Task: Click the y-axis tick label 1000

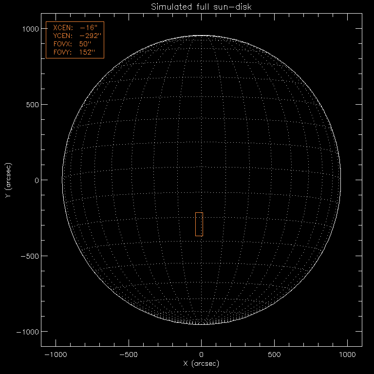Action: click(29, 29)
